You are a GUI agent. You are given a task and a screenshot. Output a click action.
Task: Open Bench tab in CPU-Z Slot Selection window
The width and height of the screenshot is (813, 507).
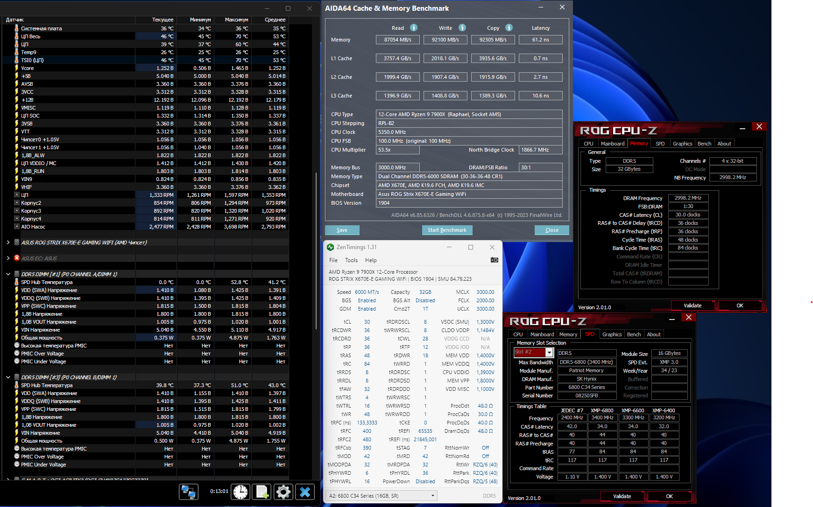tap(634, 334)
